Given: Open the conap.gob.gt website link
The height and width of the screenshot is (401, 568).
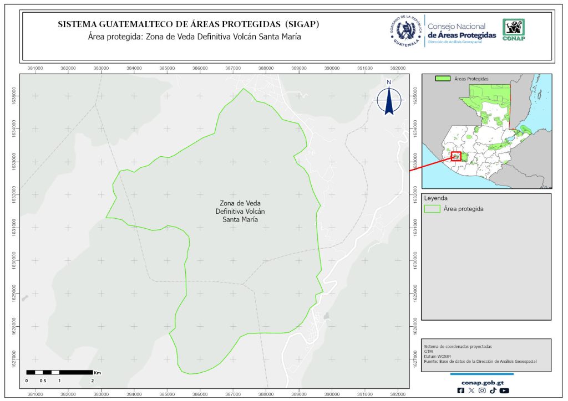Looking at the screenshot, I should (481, 382).
